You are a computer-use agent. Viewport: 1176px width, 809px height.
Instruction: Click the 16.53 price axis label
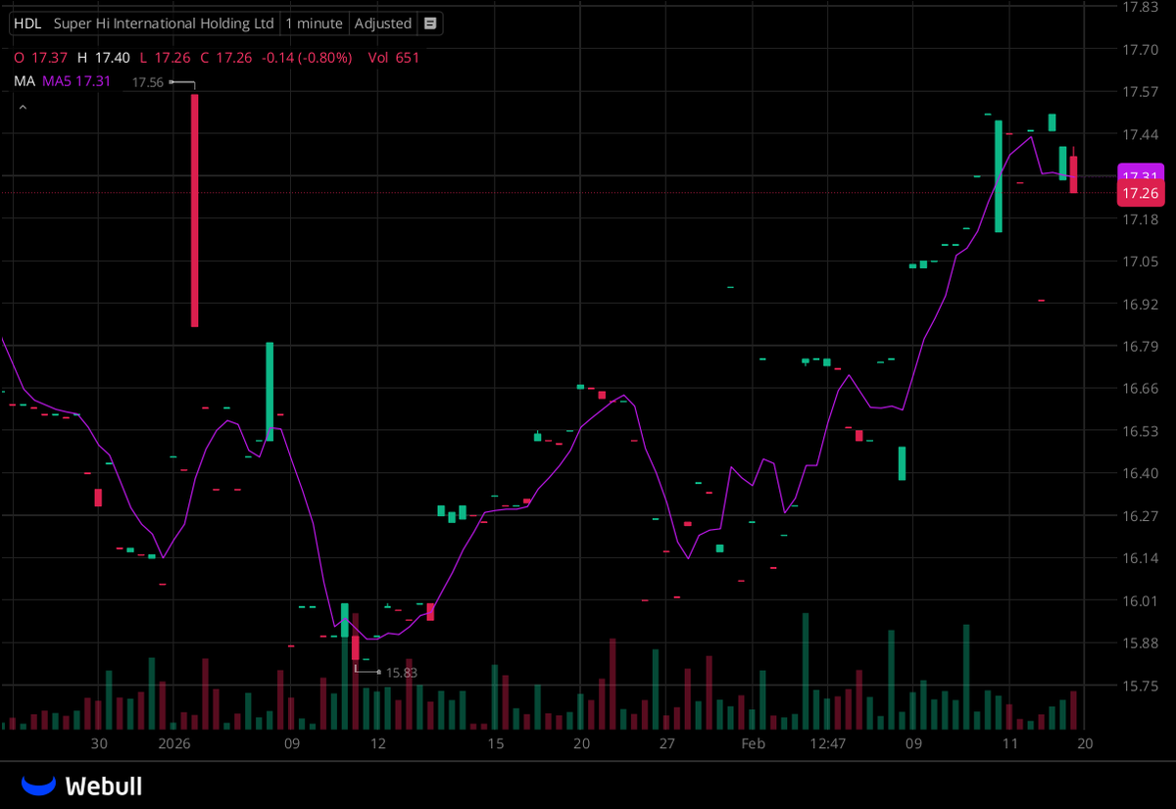[1141, 431]
